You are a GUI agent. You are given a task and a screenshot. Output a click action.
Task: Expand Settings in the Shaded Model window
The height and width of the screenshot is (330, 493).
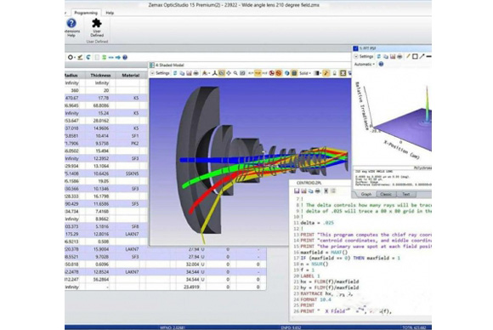[160, 73]
